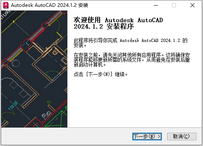This screenshot has height=146, width=203.
Task: Close the AutoCAD 2024.1.2 installer
Action: pyautogui.click(x=193, y=5)
